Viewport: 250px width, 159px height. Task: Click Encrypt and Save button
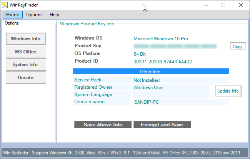pos(162,124)
